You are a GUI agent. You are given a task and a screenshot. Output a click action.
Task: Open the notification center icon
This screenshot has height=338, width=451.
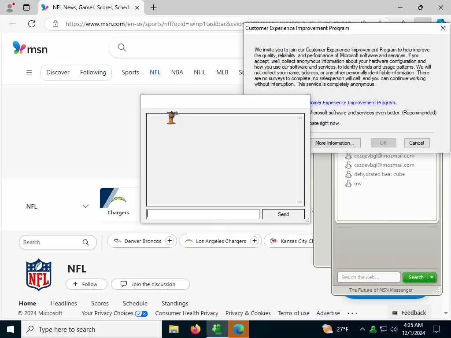click(x=436, y=329)
